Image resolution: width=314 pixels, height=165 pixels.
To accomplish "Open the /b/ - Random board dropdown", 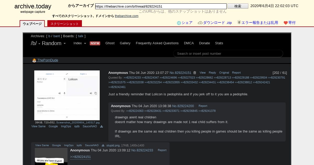I will pyautogui.click(x=48, y=43).
